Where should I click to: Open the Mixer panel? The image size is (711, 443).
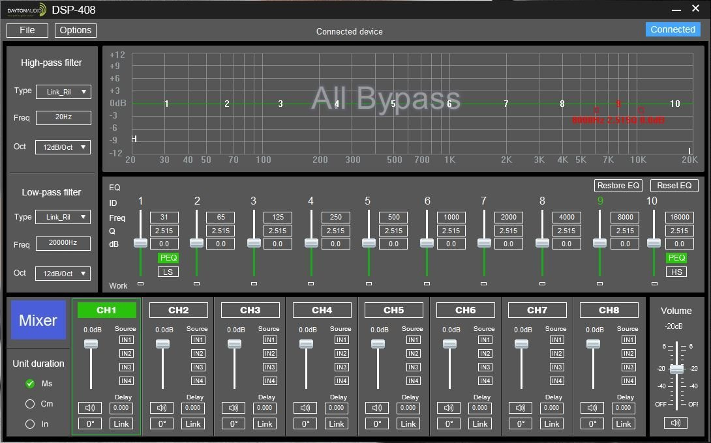click(38, 320)
